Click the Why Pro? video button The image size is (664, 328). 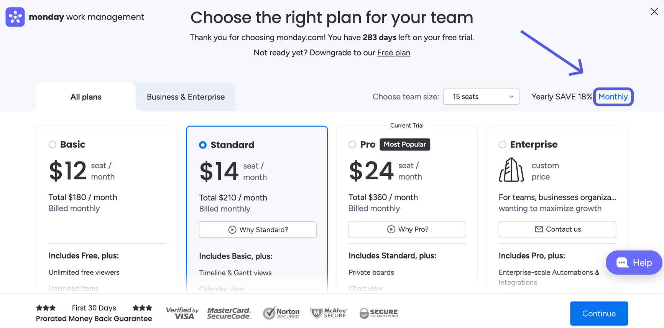[x=407, y=229]
